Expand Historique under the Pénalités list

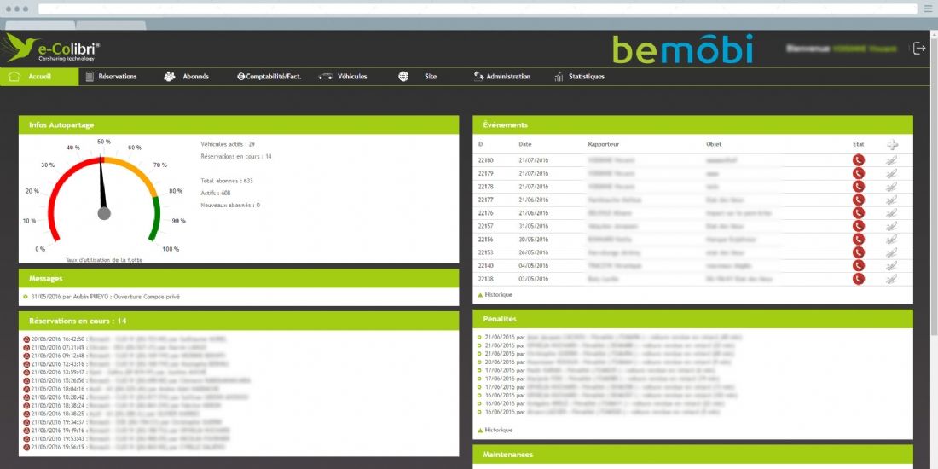[x=495, y=430]
